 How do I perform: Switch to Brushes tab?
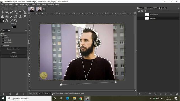coord(163,8)
